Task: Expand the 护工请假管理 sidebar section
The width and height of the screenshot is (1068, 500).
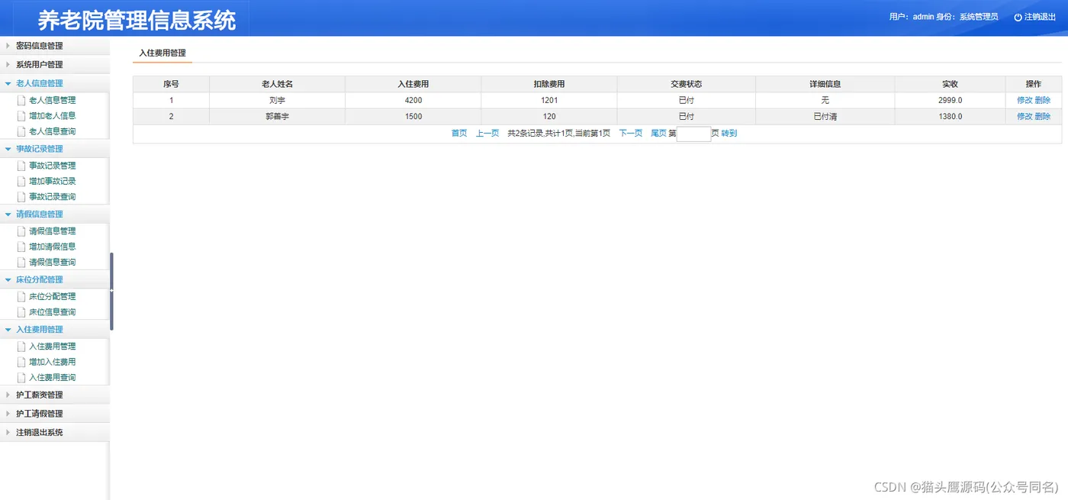Action: [55, 414]
